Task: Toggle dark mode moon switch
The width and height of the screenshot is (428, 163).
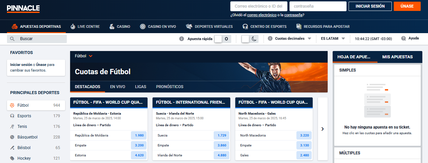Action: coord(250,39)
